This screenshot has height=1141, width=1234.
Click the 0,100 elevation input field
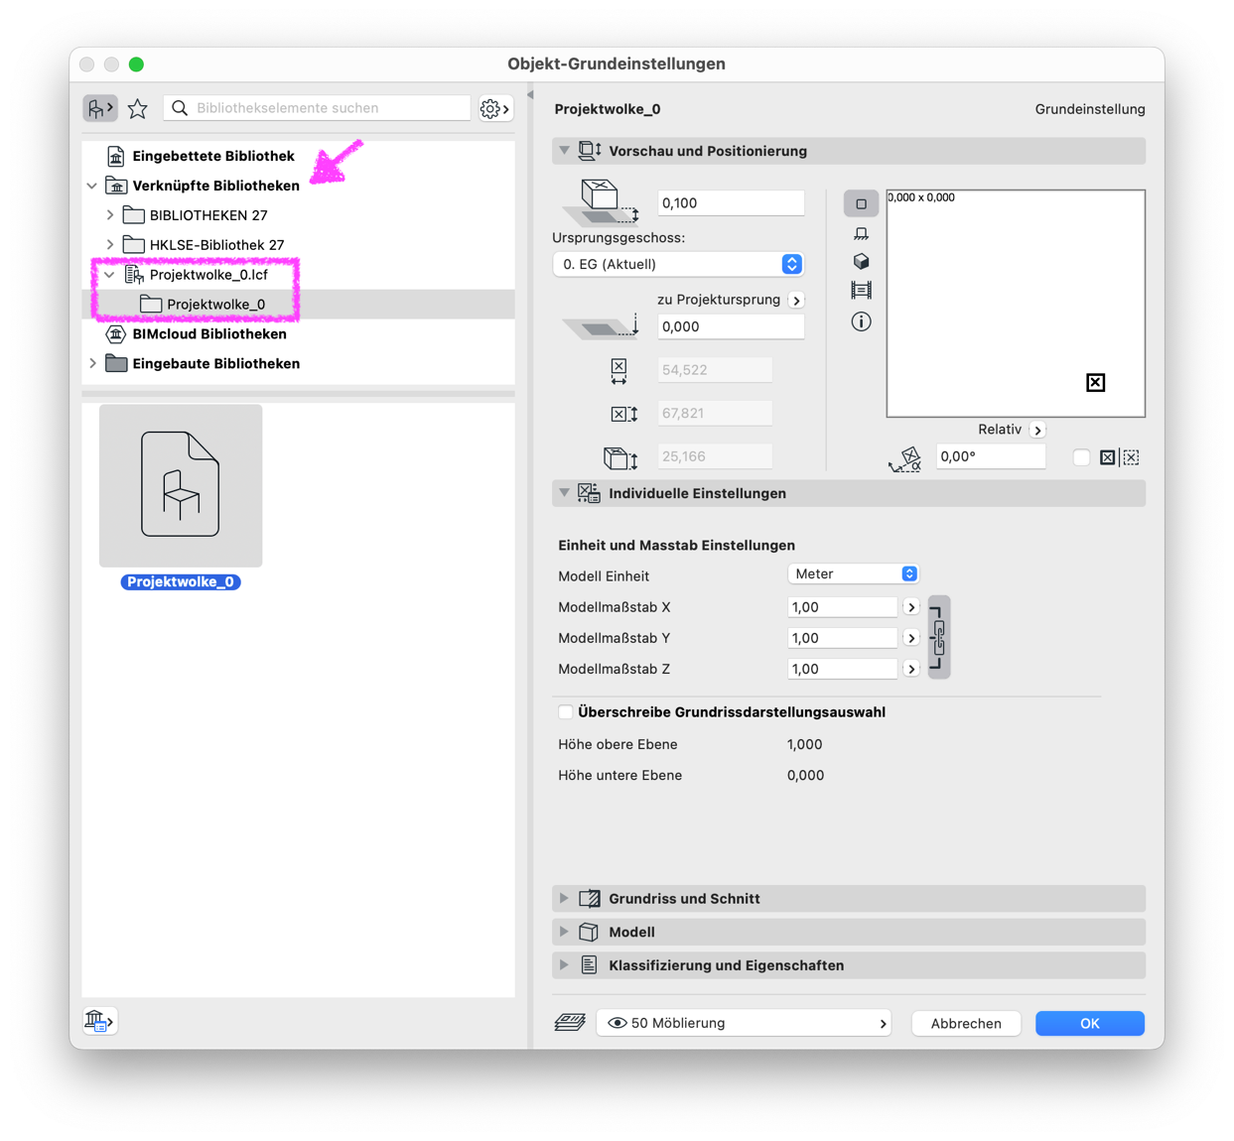[x=731, y=202]
